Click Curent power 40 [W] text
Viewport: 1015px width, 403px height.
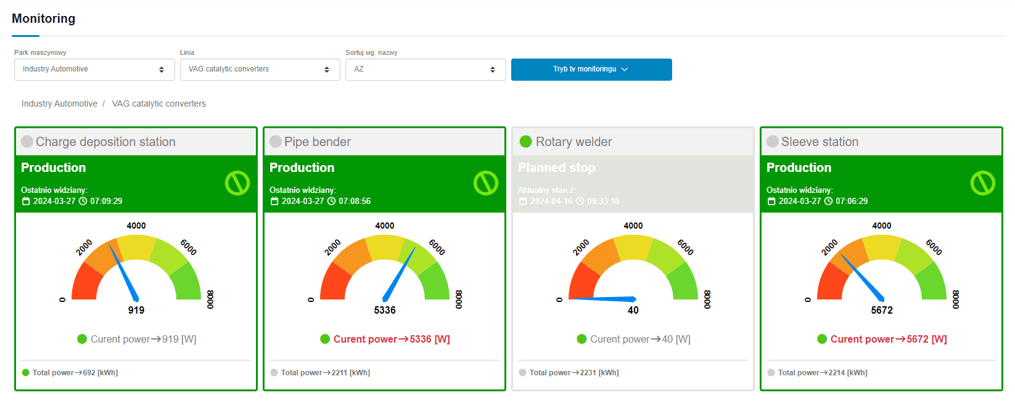[640, 339]
